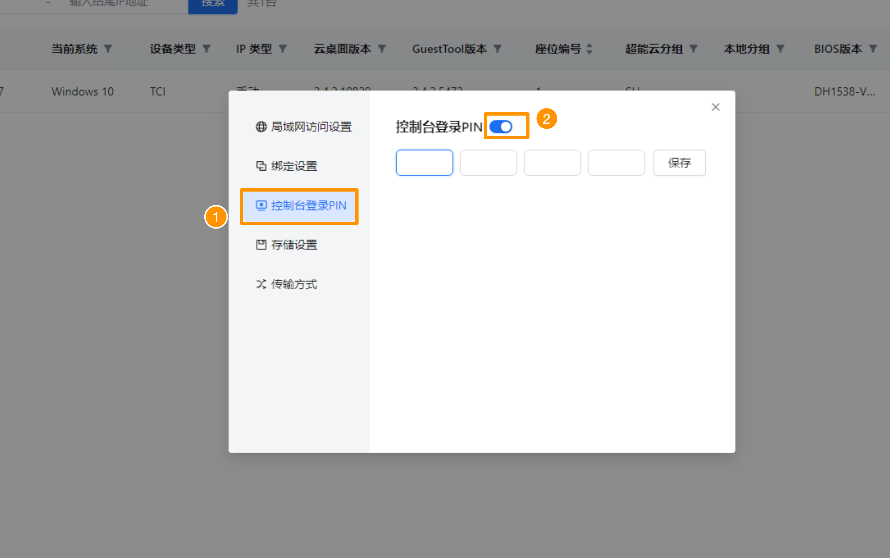The image size is (890, 558).
Task: Click the binding settings icon in sidebar
Action: click(261, 166)
